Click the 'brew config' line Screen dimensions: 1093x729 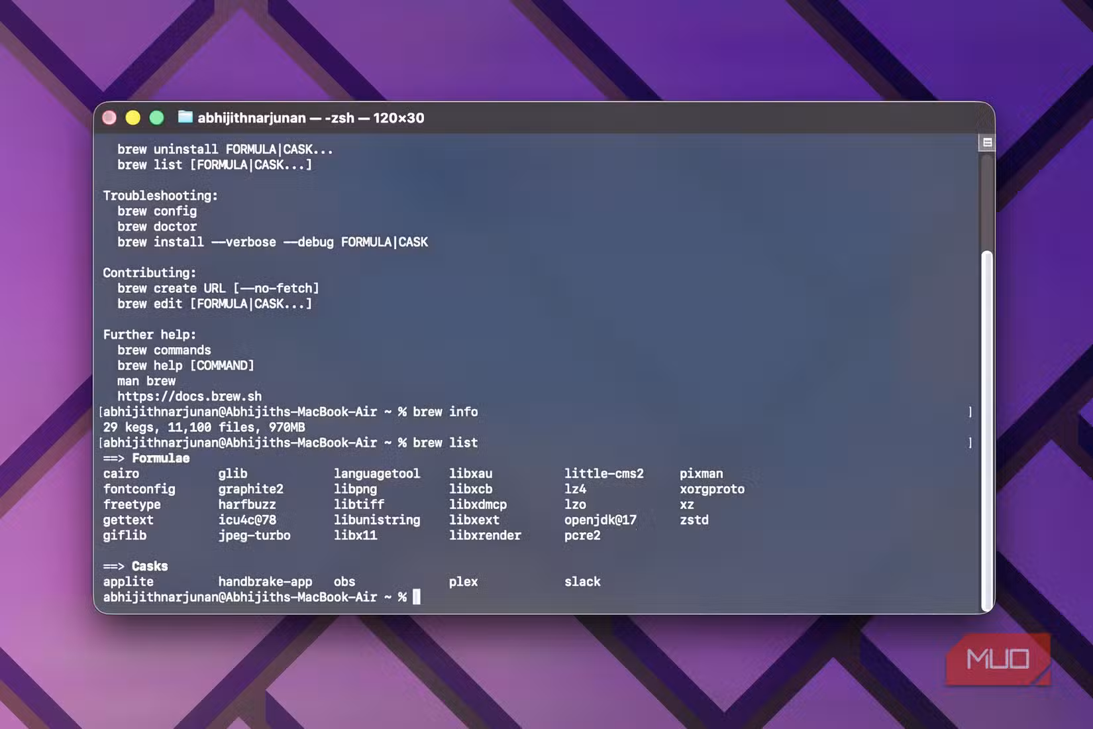(157, 211)
